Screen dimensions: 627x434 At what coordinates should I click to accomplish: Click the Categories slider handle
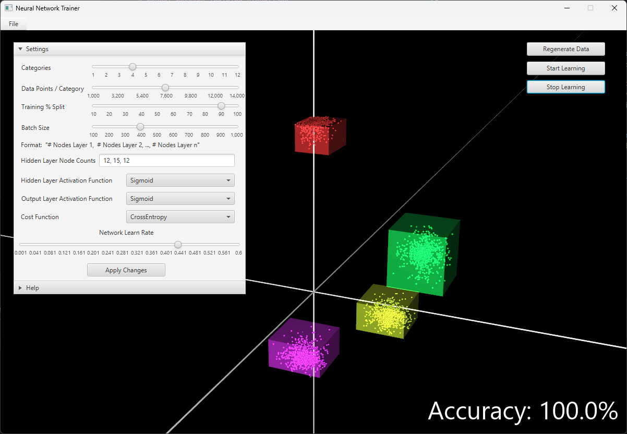132,66
